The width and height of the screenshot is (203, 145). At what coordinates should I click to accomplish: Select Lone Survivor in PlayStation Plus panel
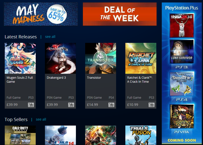182,52
